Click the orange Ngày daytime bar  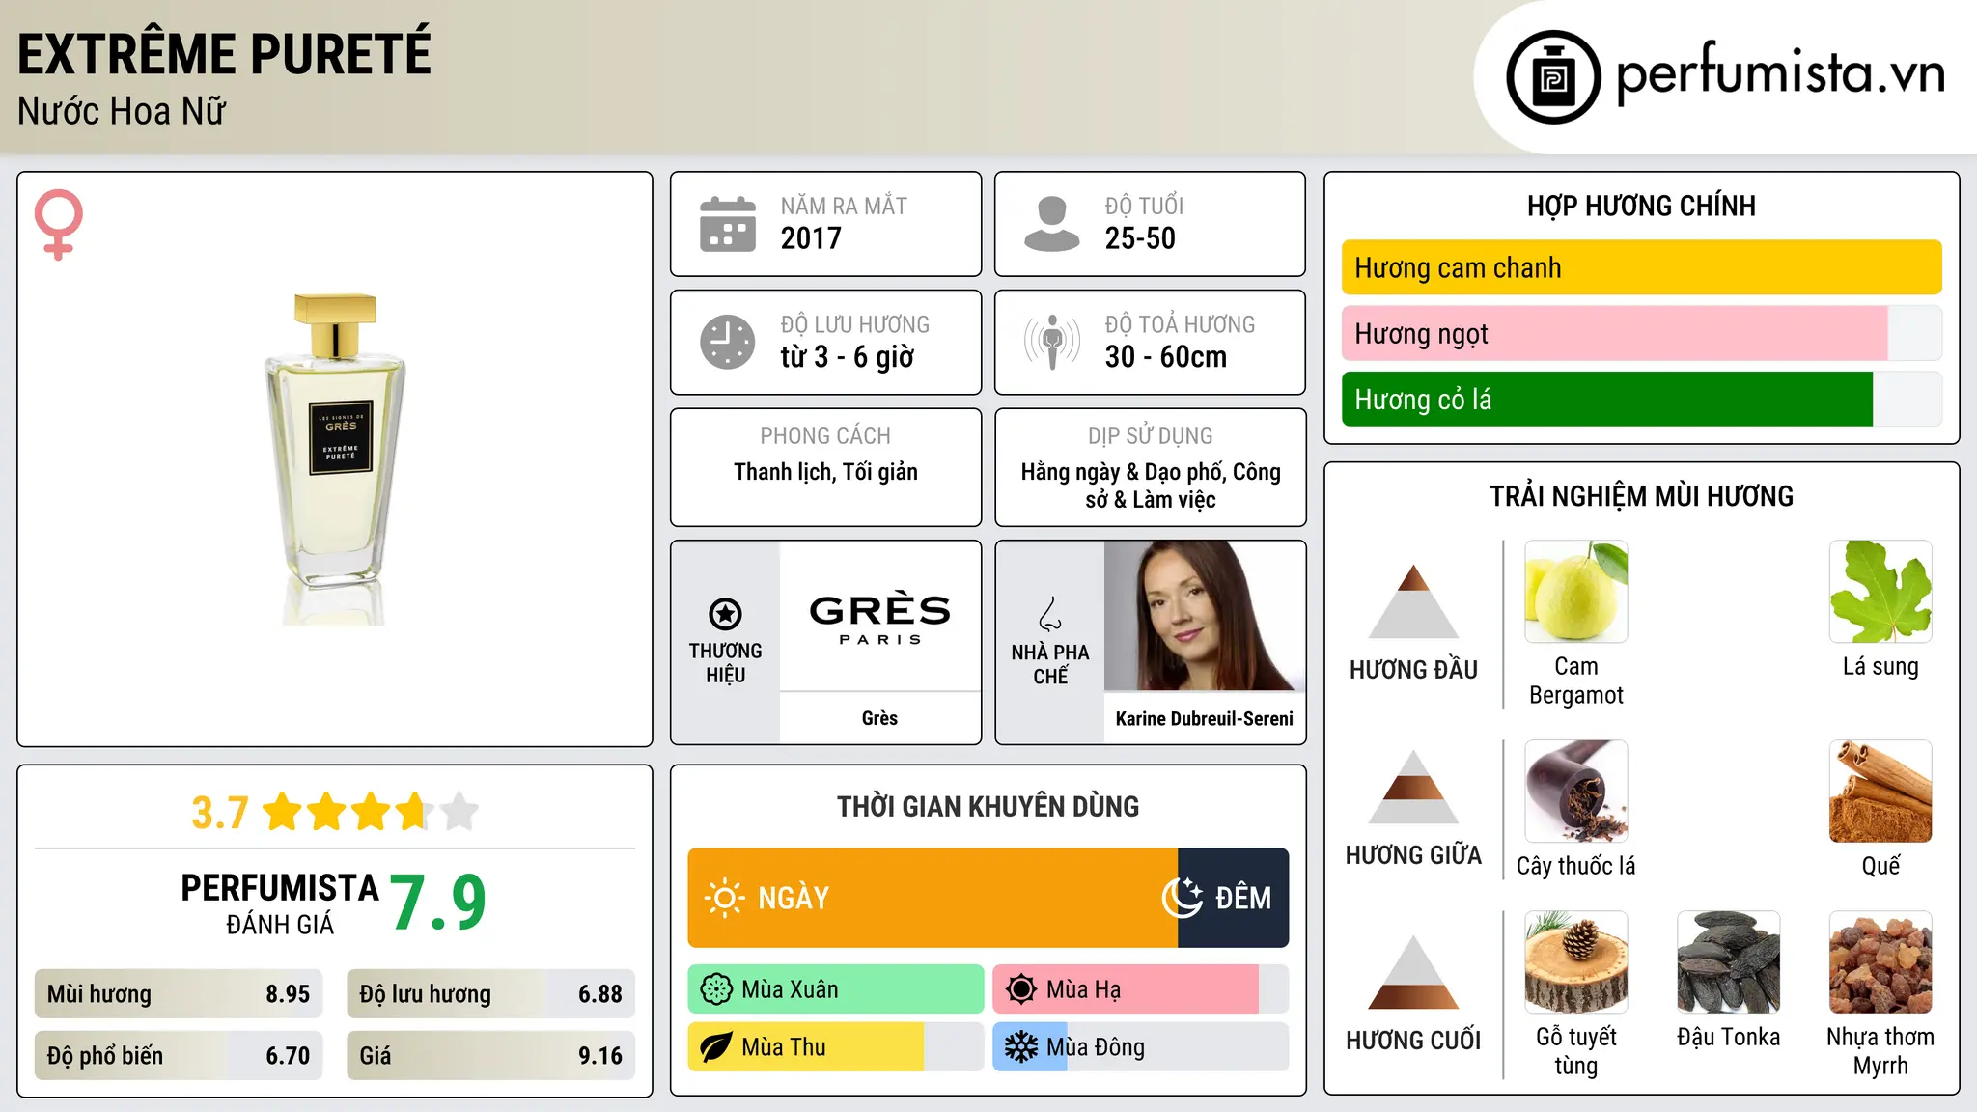tap(933, 898)
